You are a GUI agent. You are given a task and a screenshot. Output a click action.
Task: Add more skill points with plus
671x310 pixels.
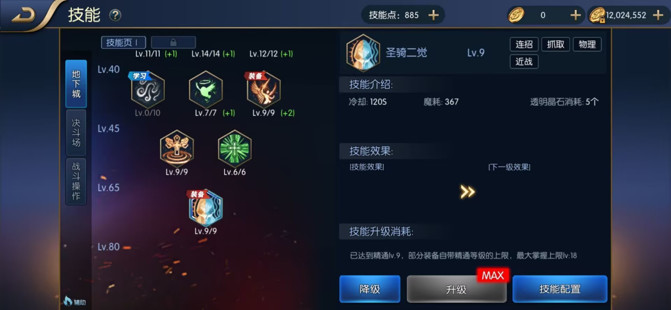point(433,15)
